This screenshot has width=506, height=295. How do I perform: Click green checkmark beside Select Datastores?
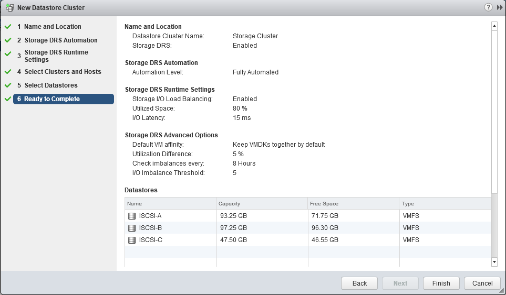point(8,85)
